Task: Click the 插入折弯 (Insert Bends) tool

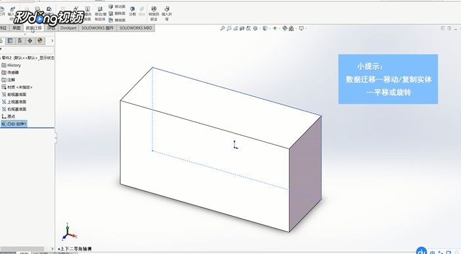Action: tap(167, 14)
